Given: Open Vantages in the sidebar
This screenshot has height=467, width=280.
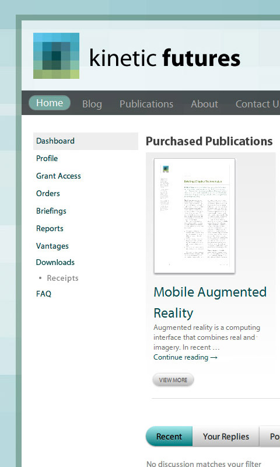Looking at the screenshot, I should [x=52, y=246].
